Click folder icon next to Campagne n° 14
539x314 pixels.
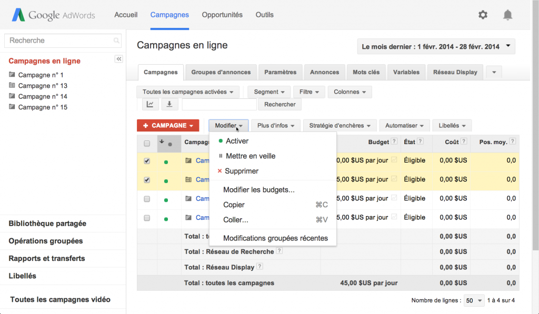pos(12,96)
